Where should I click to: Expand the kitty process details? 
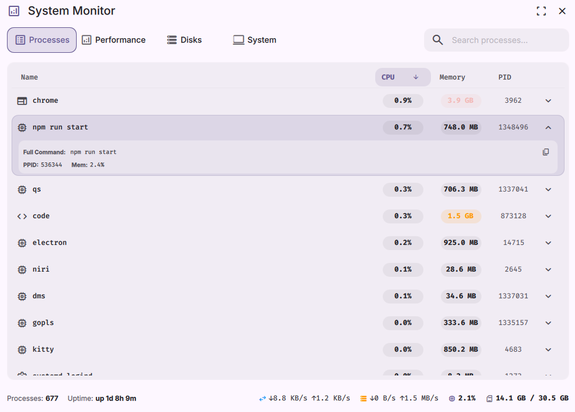548,350
